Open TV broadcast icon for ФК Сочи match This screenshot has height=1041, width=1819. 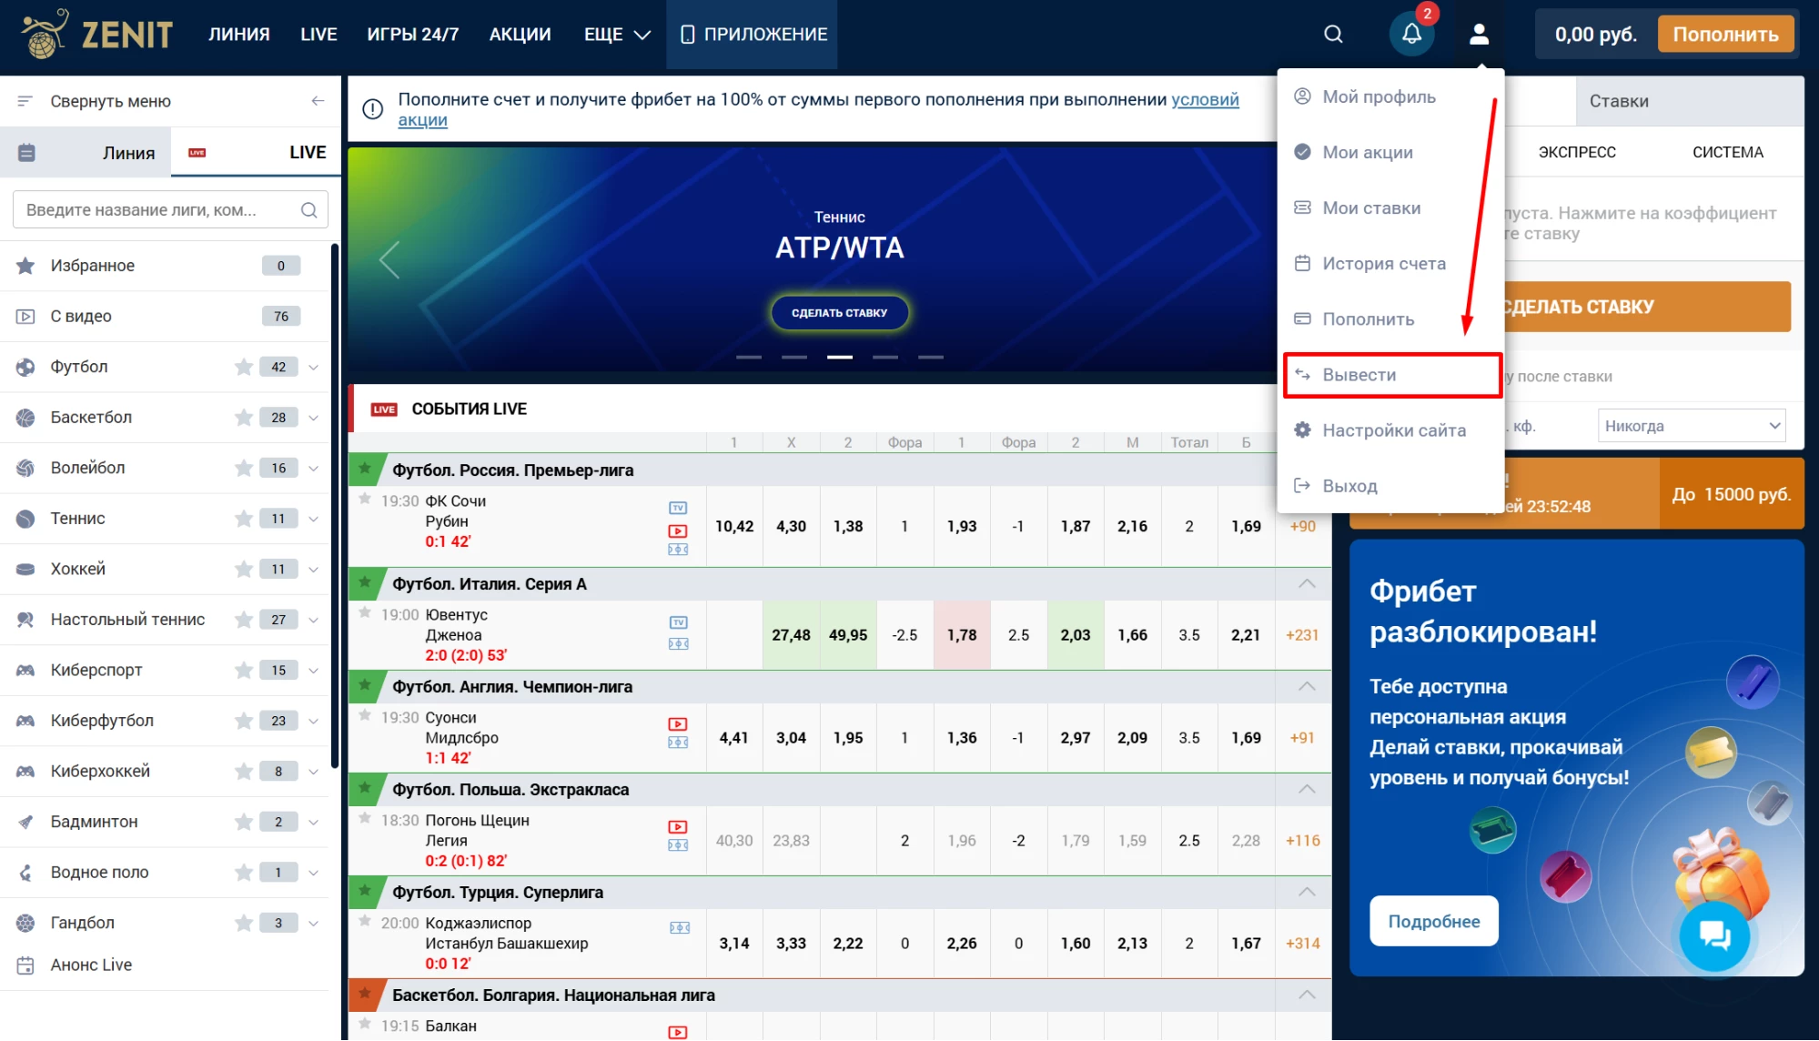pyautogui.click(x=677, y=507)
